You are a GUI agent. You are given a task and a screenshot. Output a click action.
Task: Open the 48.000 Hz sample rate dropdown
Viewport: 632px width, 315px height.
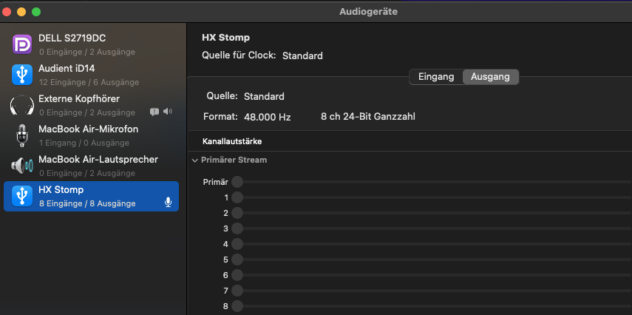click(268, 118)
